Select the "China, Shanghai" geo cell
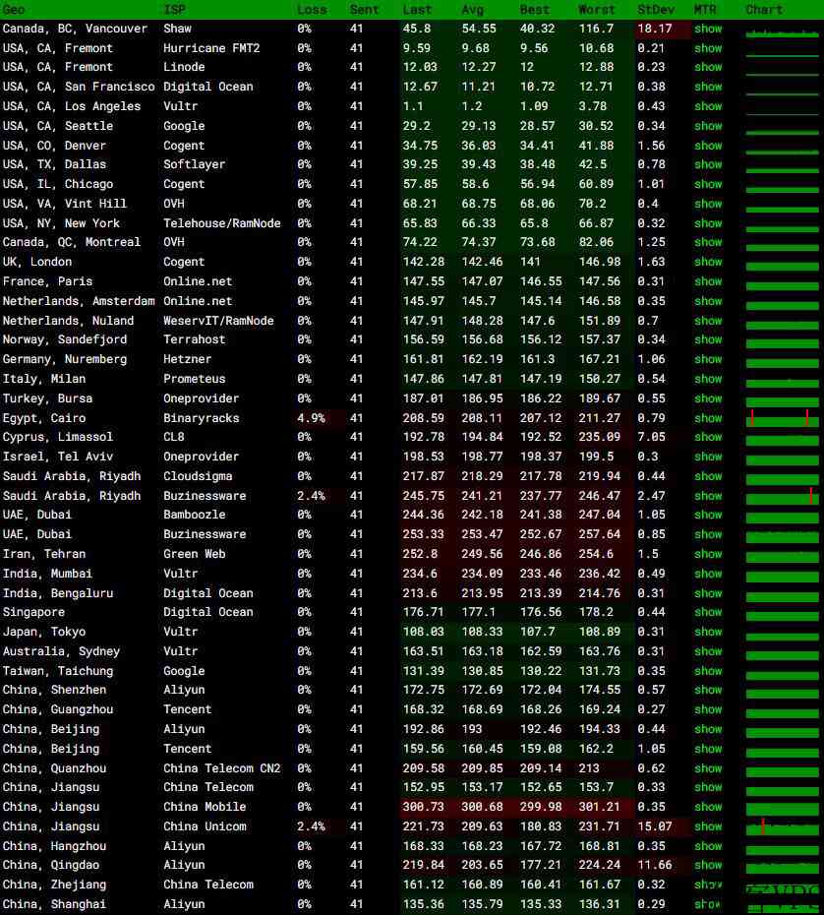 tap(54, 904)
